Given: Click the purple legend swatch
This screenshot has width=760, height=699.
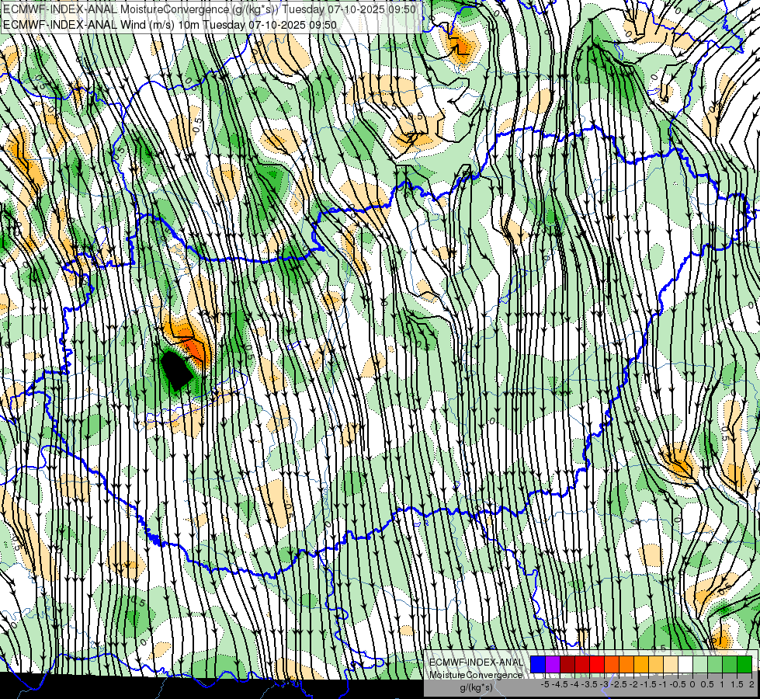Looking at the screenshot, I should [553, 665].
